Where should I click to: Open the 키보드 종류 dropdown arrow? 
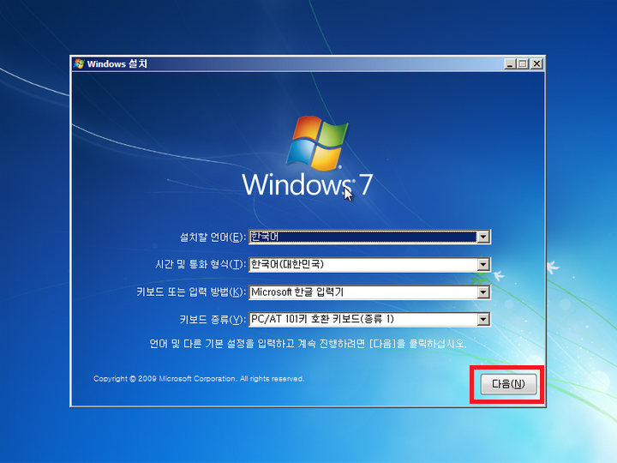pos(483,319)
